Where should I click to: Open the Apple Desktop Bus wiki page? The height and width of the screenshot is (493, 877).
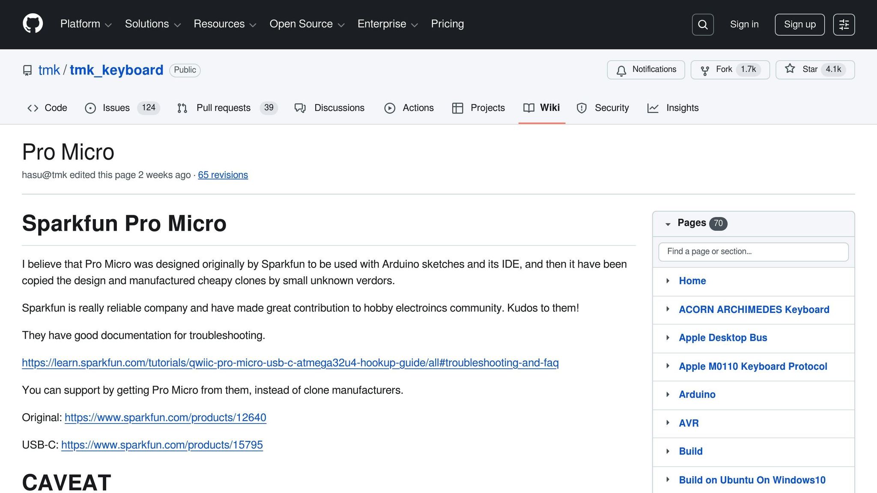723,338
